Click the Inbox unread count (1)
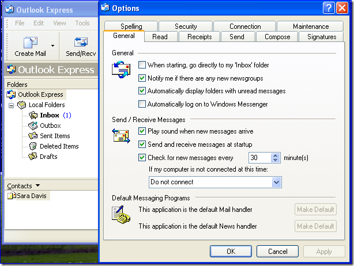Screen dimensions: 354x266 coord(67,115)
